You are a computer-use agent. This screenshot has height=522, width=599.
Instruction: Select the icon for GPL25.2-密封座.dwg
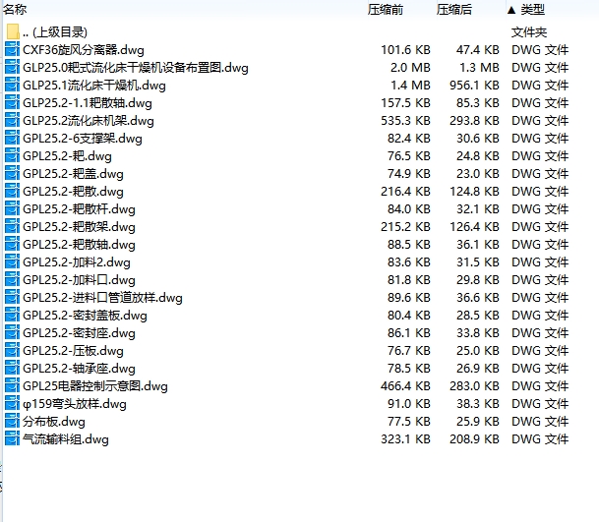click(x=12, y=332)
